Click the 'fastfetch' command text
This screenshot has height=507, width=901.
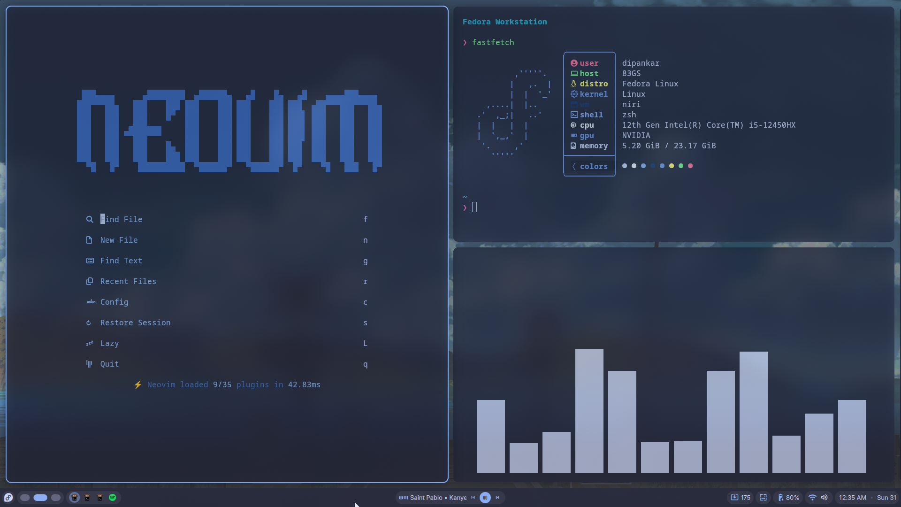(x=493, y=42)
